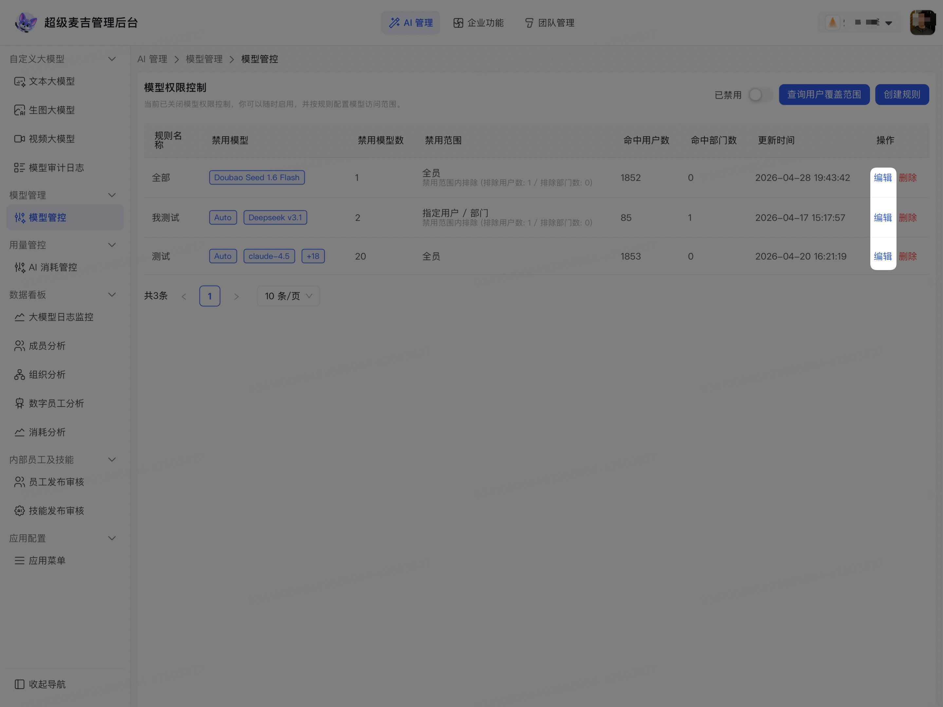Click the consumption analysis chart icon
The height and width of the screenshot is (707, 943).
20,432
